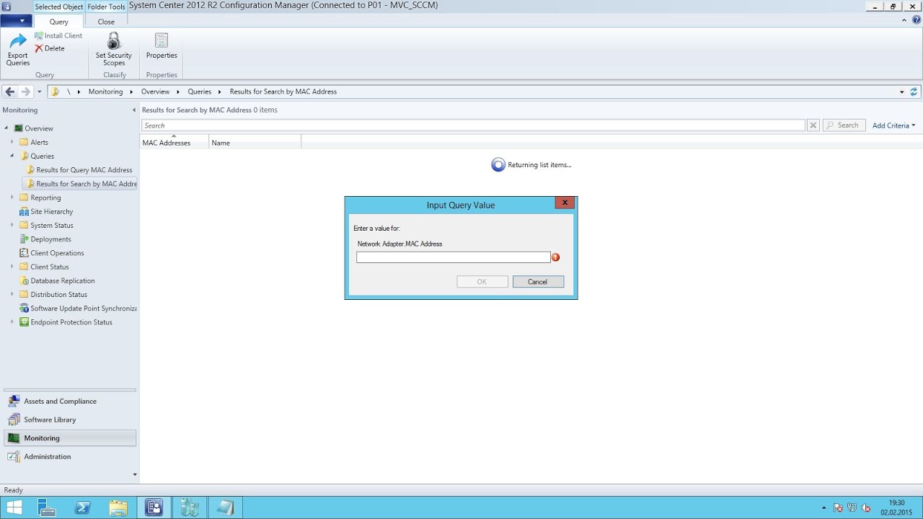
Task: Open PowerShell from taskbar
Action: click(x=83, y=507)
